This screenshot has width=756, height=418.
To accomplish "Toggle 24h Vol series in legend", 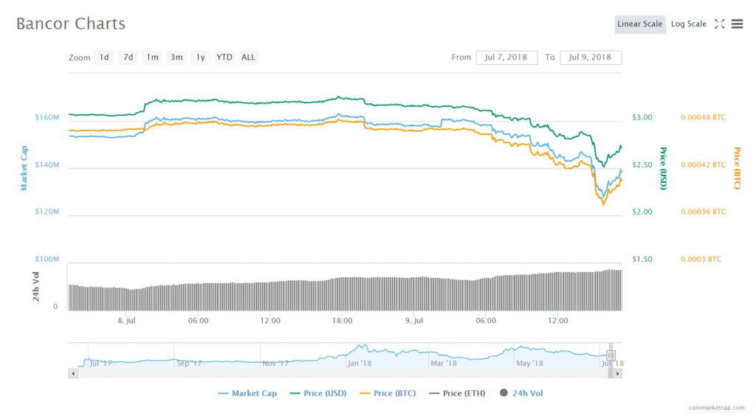I will coord(521,394).
